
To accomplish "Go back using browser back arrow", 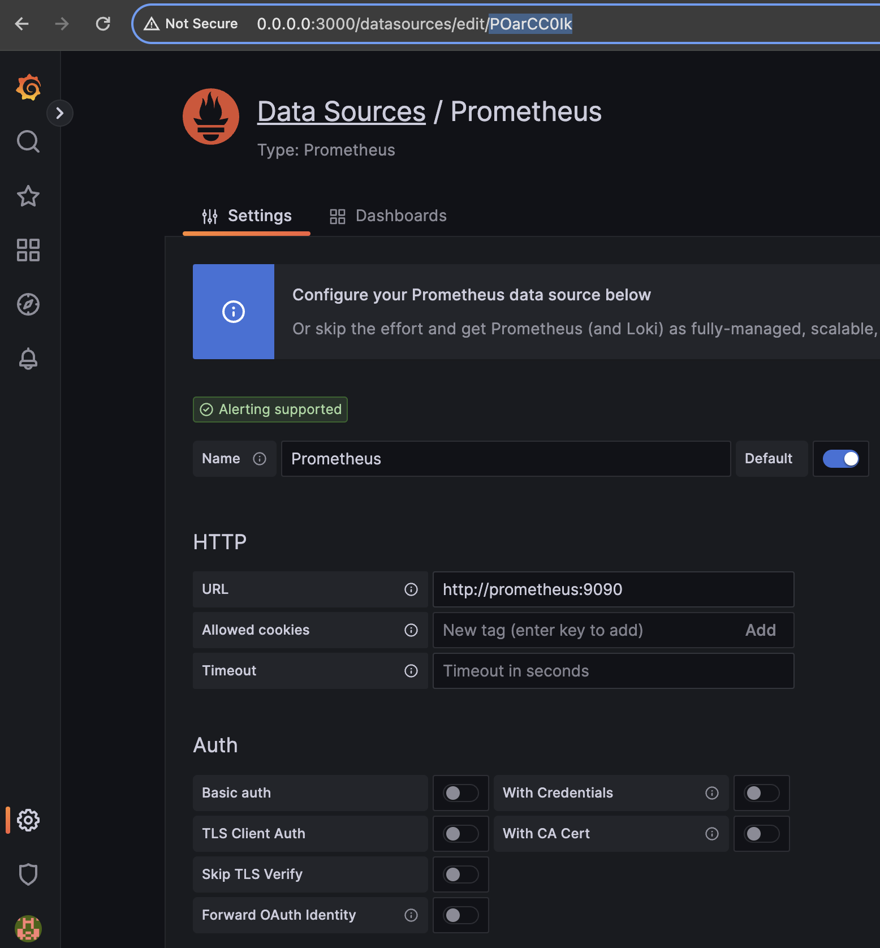I will 21,24.
